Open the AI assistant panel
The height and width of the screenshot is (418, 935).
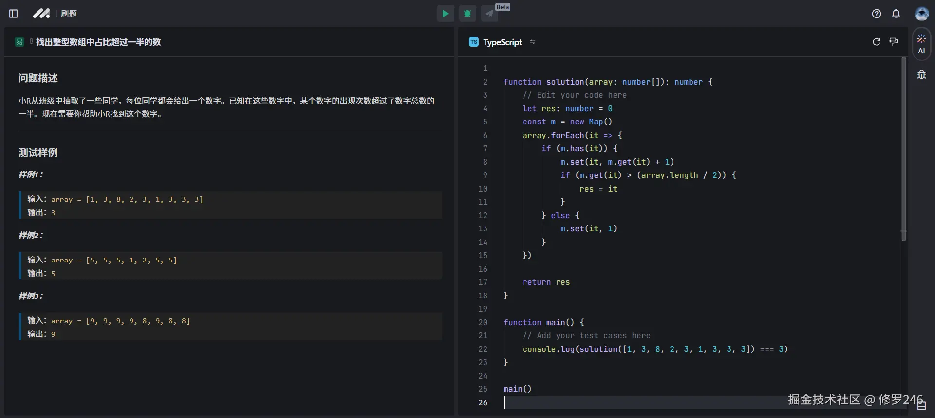(x=921, y=44)
